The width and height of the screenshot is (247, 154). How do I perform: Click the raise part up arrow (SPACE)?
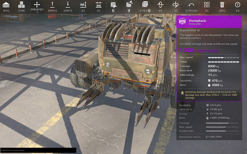[52, 5]
